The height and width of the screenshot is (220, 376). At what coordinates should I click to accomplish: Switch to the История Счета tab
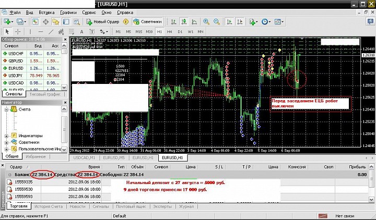coord(49,206)
